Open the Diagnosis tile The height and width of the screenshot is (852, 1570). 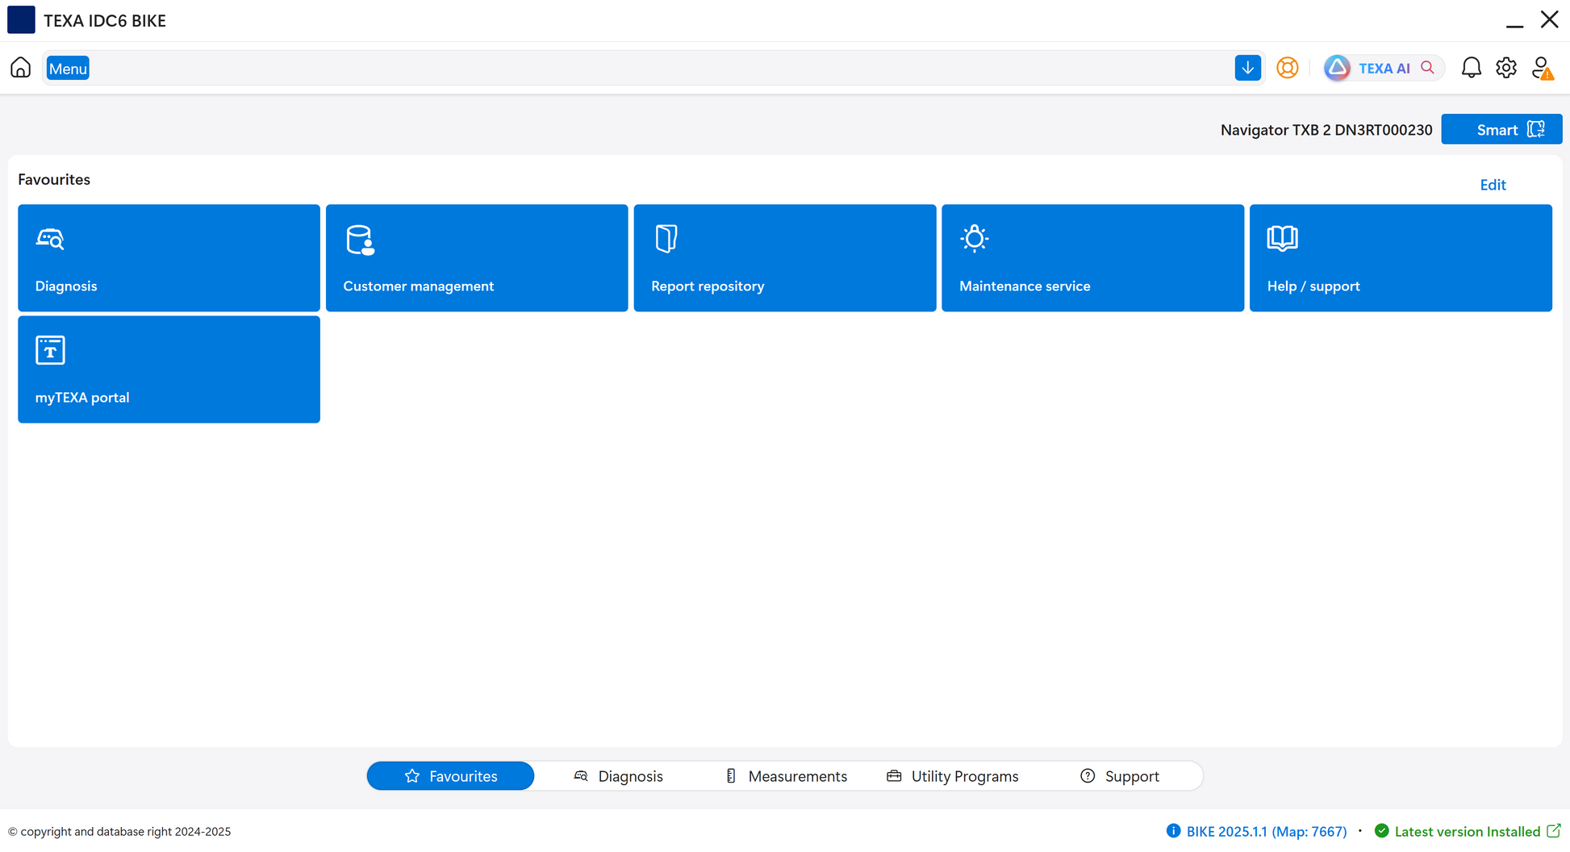pos(169,257)
